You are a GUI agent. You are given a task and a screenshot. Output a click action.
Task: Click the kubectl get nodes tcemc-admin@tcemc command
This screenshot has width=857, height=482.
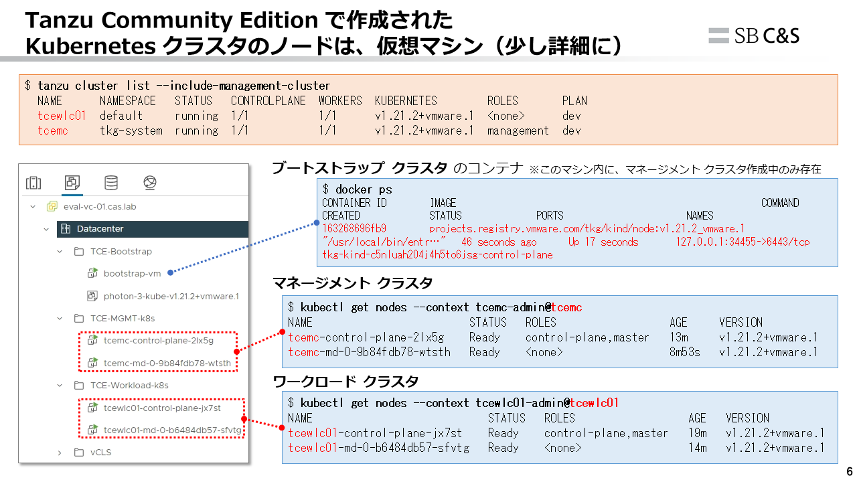click(435, 307)
